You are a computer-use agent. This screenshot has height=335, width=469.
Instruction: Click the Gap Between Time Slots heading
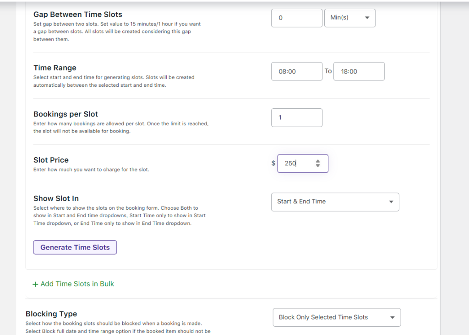click(78, 14)
